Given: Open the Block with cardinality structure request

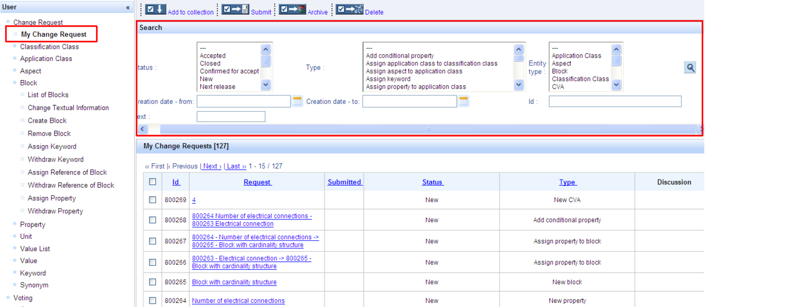Looking at the screenshot, I should point(234,282).
